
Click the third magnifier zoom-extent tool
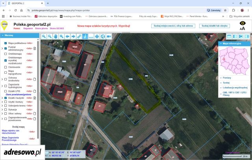[61, 36]
